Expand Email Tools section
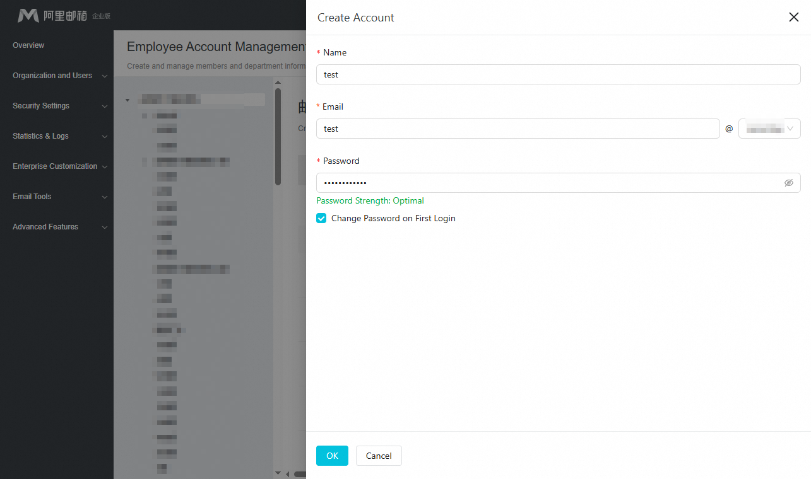The image size is (811, 479). [x=60, y=197]
